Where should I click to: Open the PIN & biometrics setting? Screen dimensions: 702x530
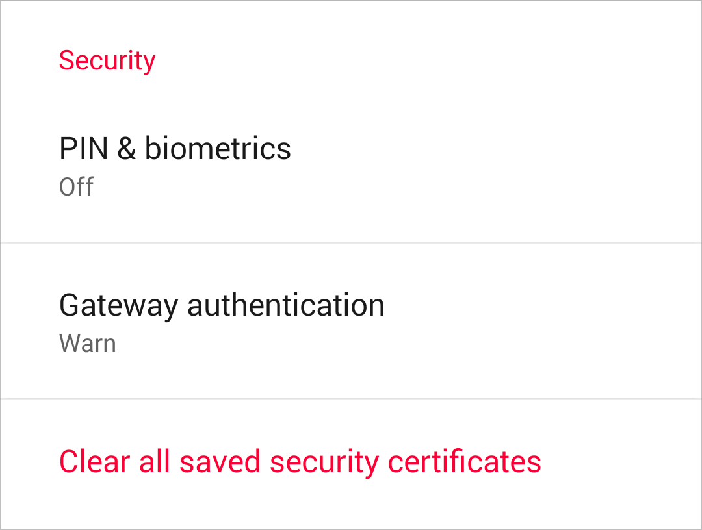click(x=351, y=166)
